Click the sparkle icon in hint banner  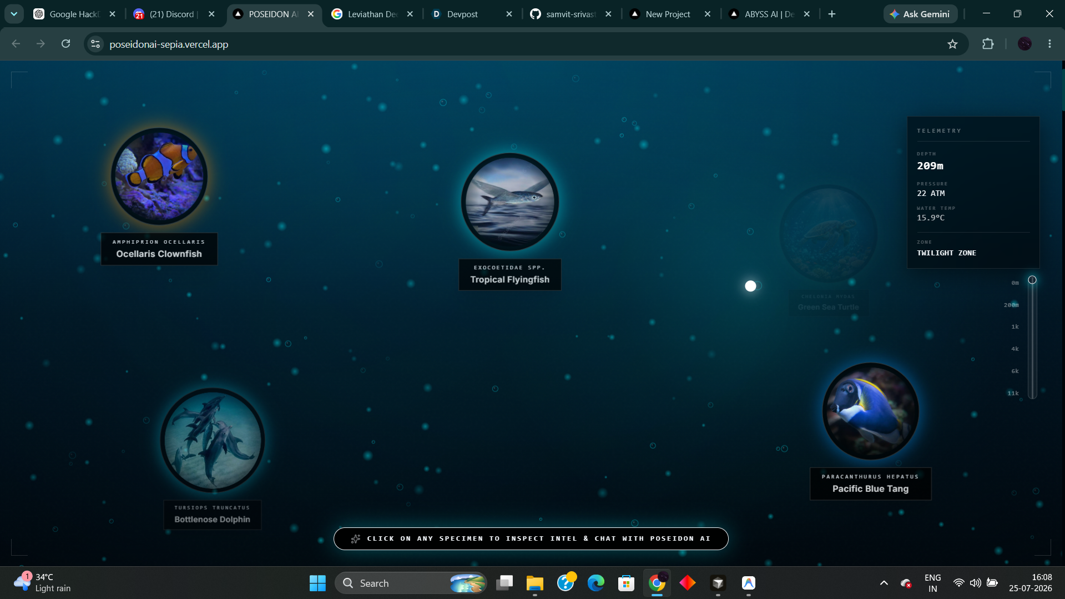click(x=356, y=538)
